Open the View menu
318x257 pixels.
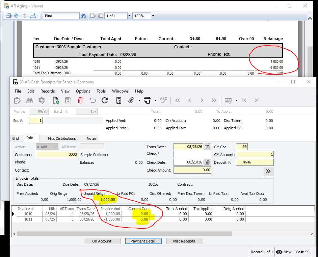click(65, 91)
